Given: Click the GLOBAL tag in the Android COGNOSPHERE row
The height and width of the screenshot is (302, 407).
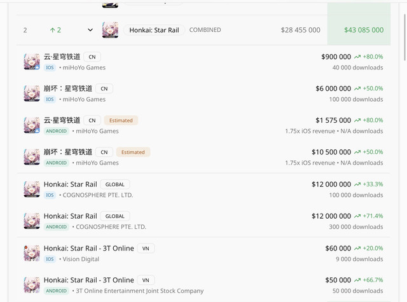Looking at the screenshot, I should coord(114,216).
